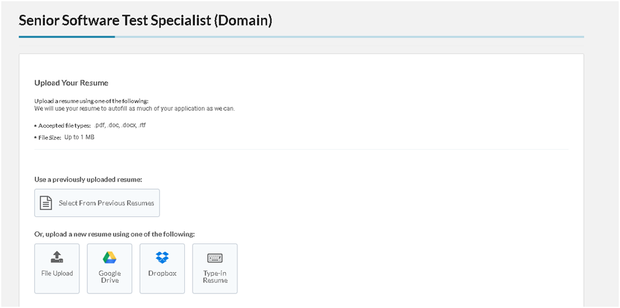Click the unfilled light-blue progress bar segment

tap(350, 37)
